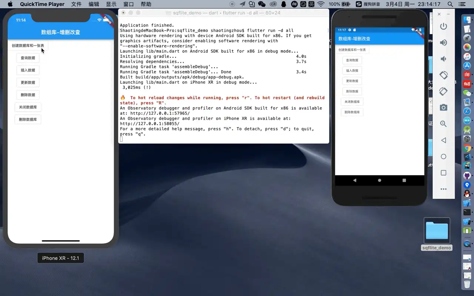Open QQ penguin from the Dock
Image resolution: width=474 pixels, height=296 pixels.
point(467,194)
